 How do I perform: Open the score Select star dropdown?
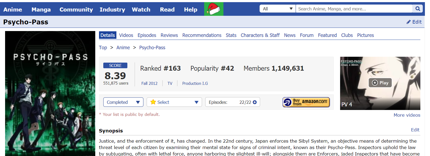(x=174, y=102)
